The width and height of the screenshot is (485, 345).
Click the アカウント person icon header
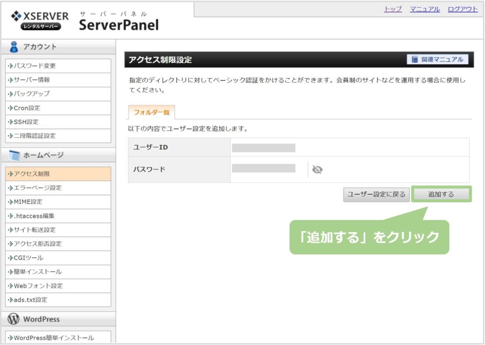(14, 47)
